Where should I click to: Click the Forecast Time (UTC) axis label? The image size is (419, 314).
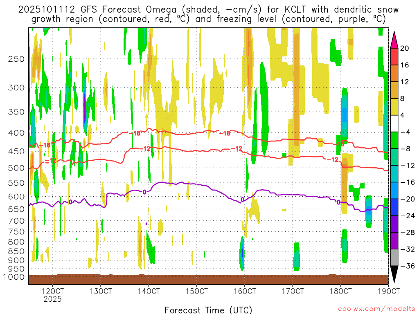[208, 310]
